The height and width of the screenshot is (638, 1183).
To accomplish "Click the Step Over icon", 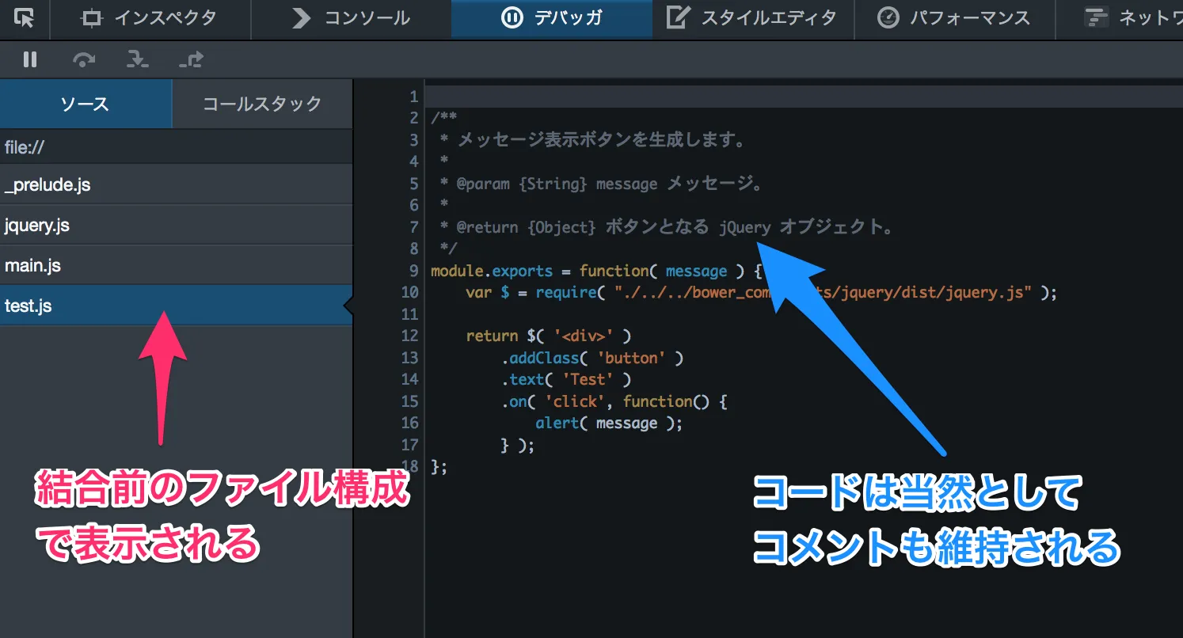I will pos(83,59).
